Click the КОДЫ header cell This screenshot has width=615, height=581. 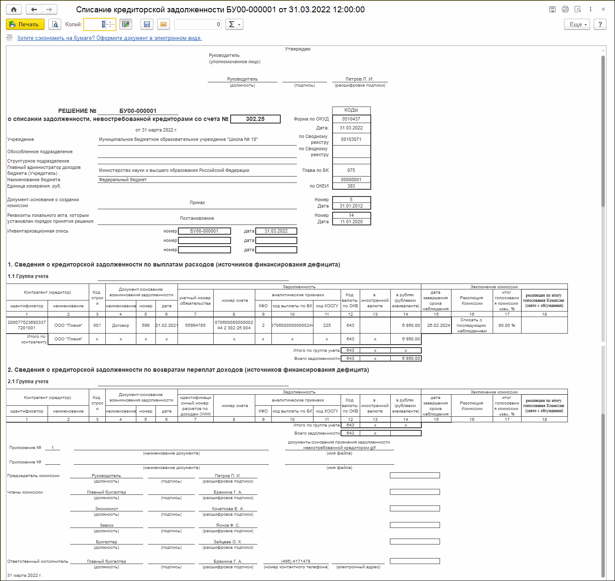tap(351, 110)
